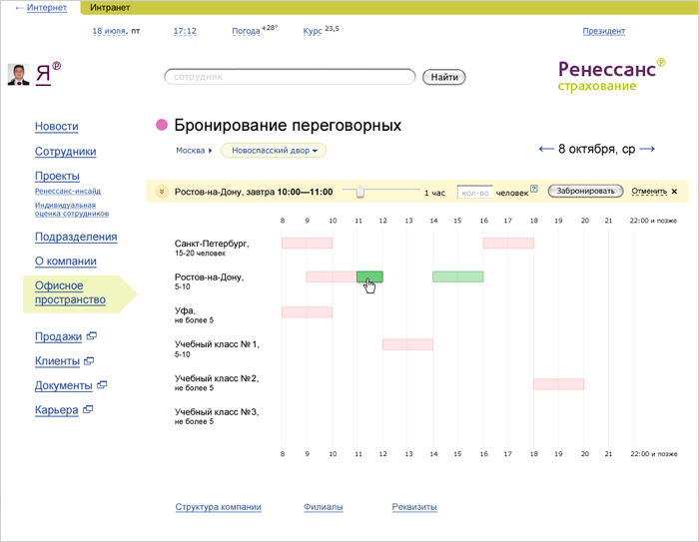This screenshot has width=699, height=542.
Task: Click the Ренессанс страхование logo
Action: 611,75
